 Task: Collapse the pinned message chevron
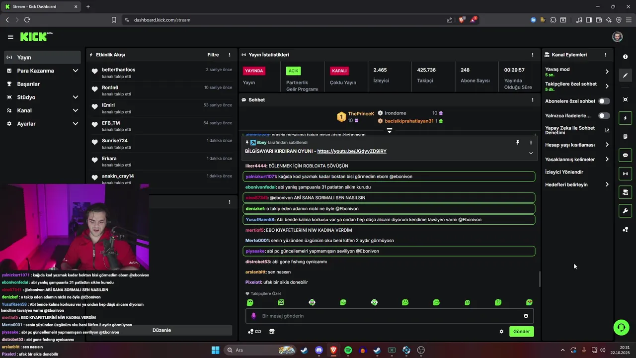click(531, 153)
